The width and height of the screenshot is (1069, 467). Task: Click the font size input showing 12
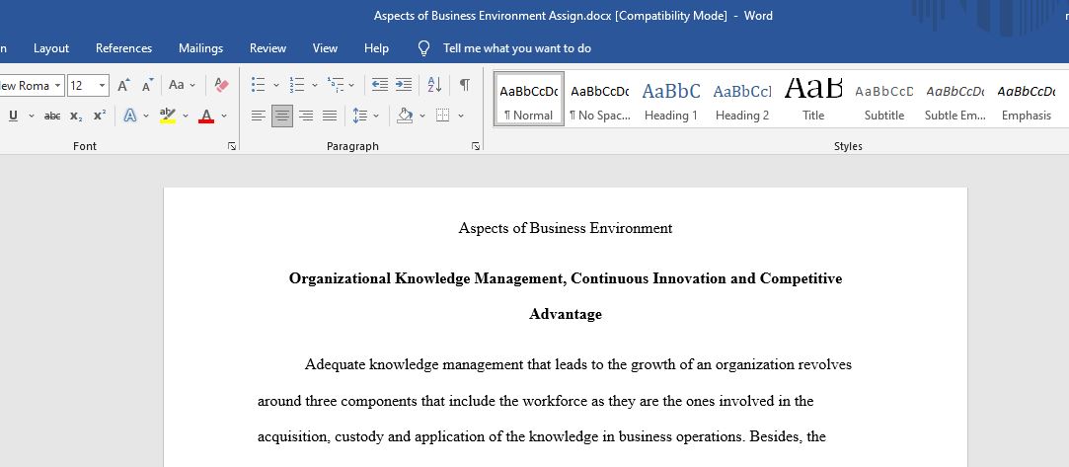[82, 85]
